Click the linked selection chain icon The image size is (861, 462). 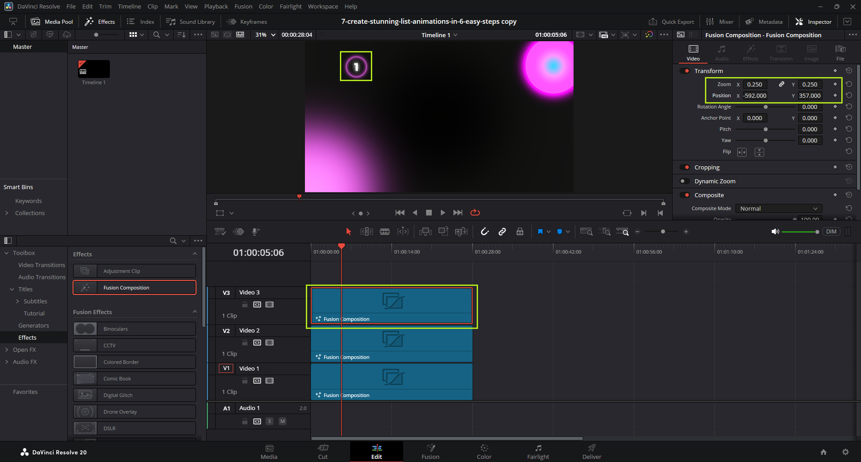502,232
